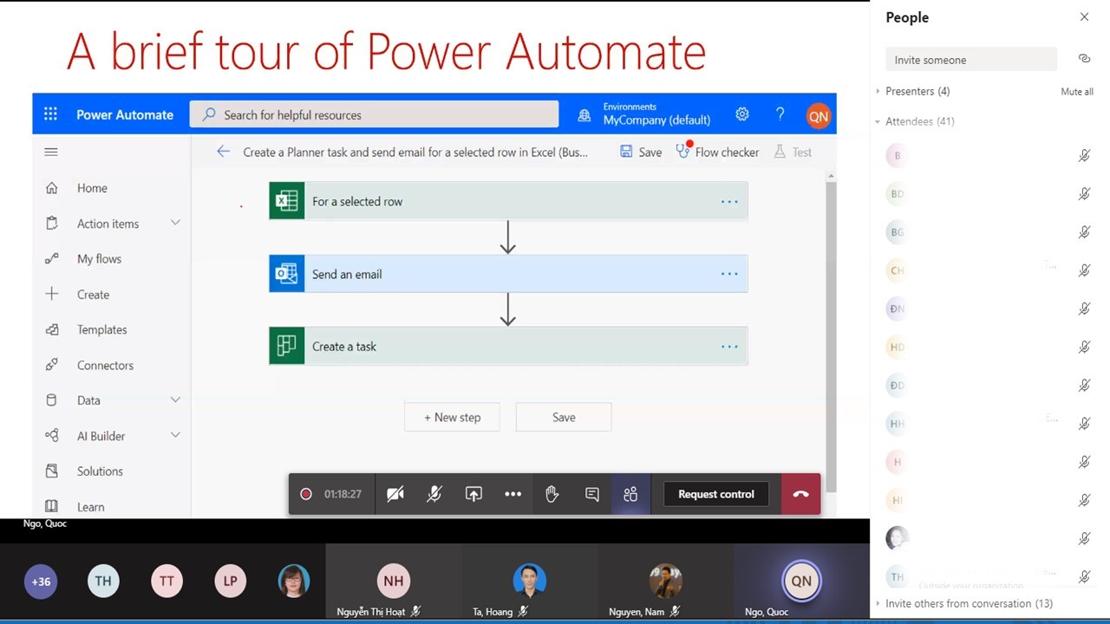Click the Test flask button
This screenshot has width=1110, height=624.
(x=793, y=152)
